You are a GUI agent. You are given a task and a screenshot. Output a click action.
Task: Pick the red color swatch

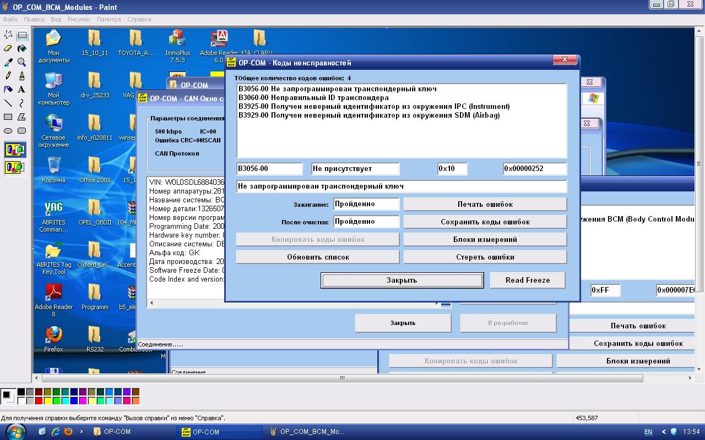coord(39,401)
